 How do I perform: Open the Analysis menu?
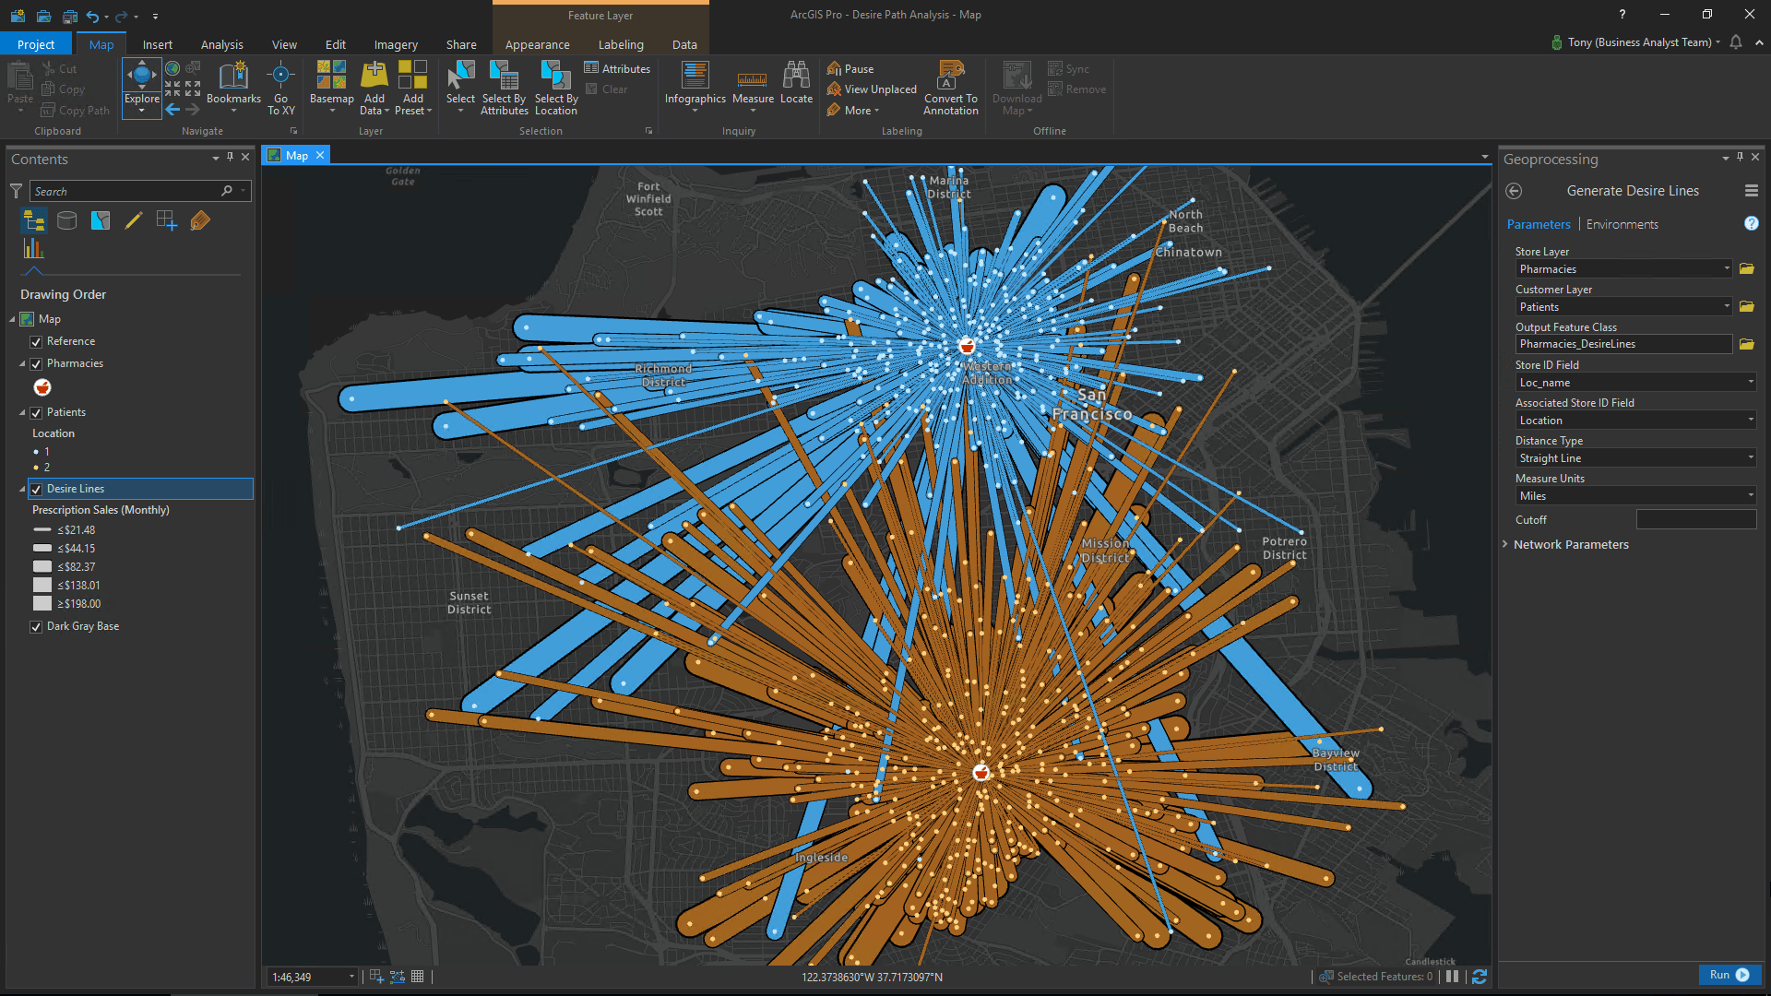click(x=221, y=44)
